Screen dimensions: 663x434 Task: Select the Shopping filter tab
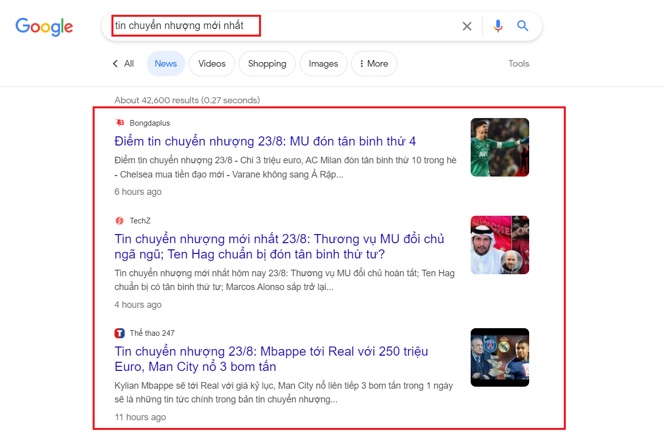point(267,64)
